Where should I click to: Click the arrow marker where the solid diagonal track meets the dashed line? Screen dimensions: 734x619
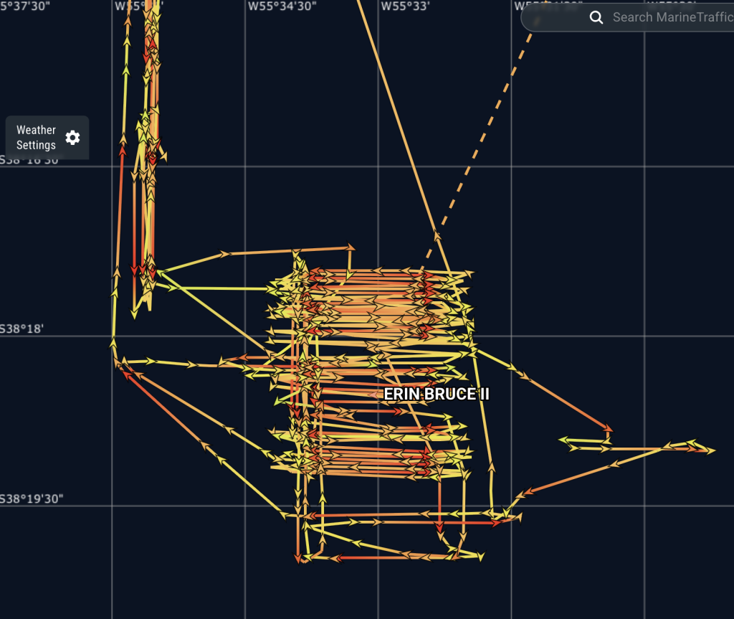click(x=437, y=235)
